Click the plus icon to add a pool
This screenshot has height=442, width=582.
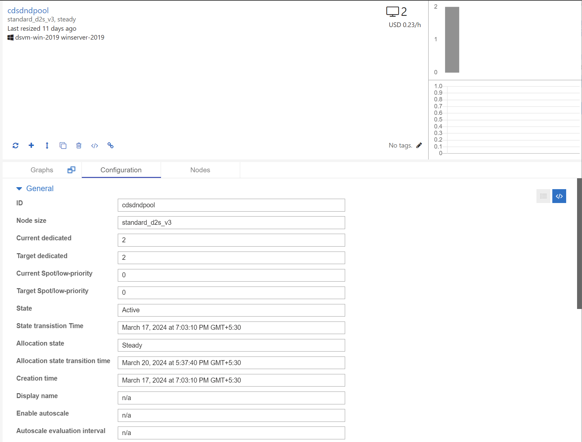tap(31, 145)
